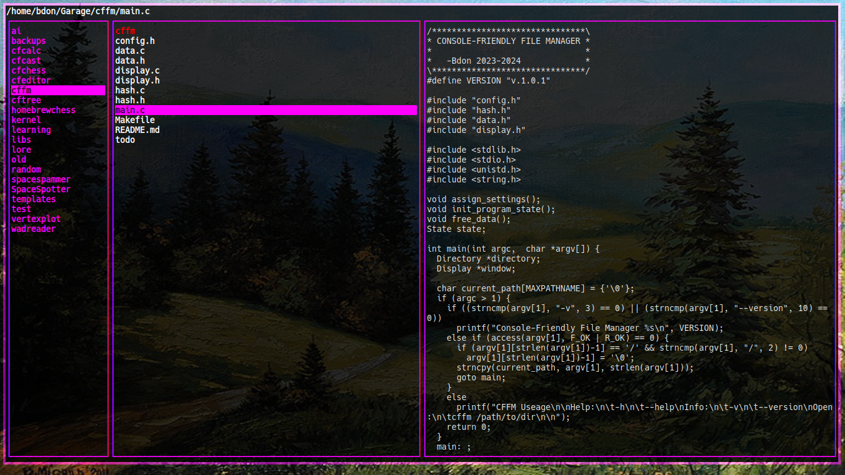Select the kernel directory

[x=26, y=120]
